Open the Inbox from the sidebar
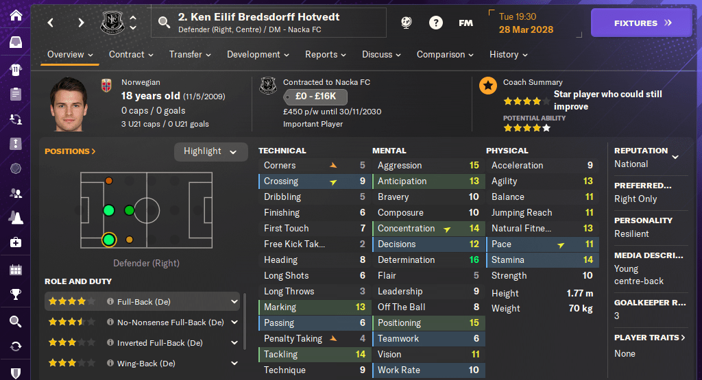702x380 pixels. pos(15,42)
